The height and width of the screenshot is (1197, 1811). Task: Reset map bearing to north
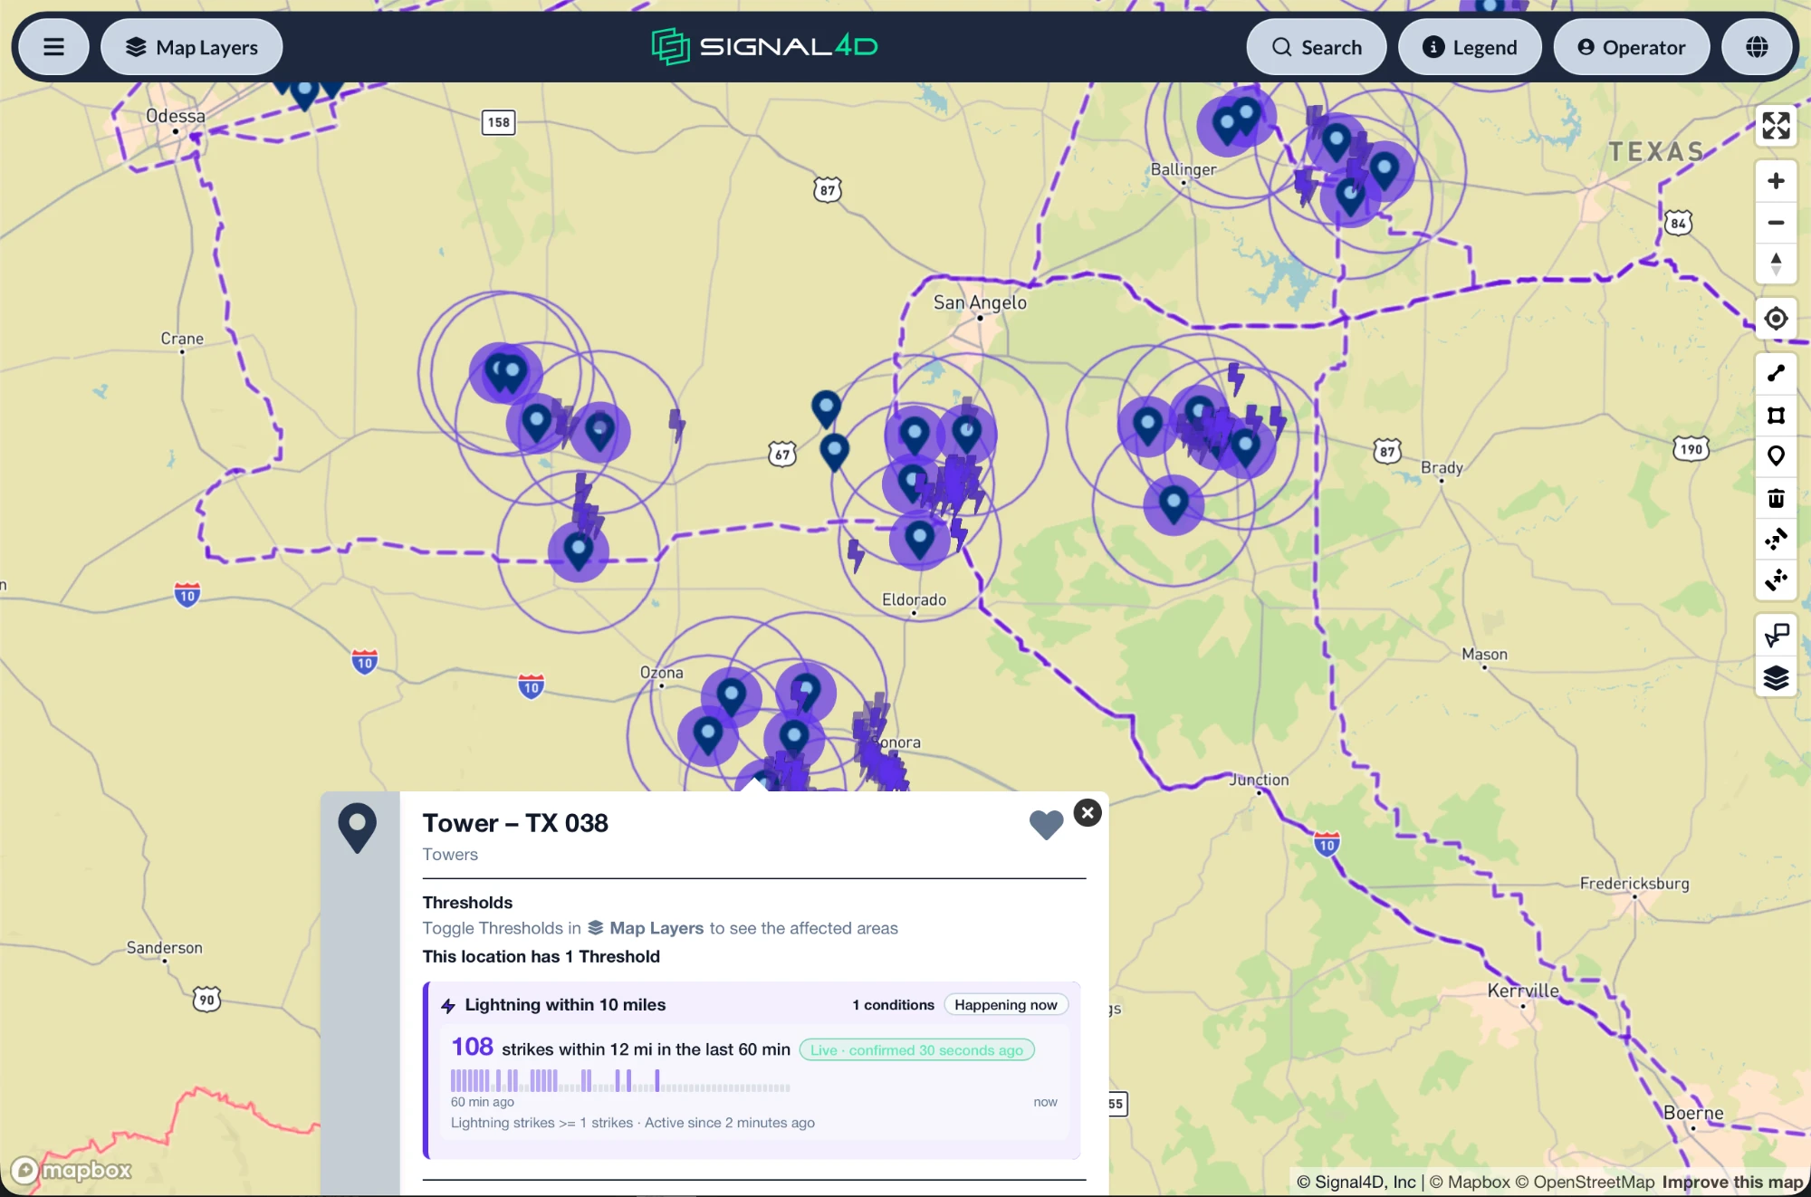coord(1776,264)
